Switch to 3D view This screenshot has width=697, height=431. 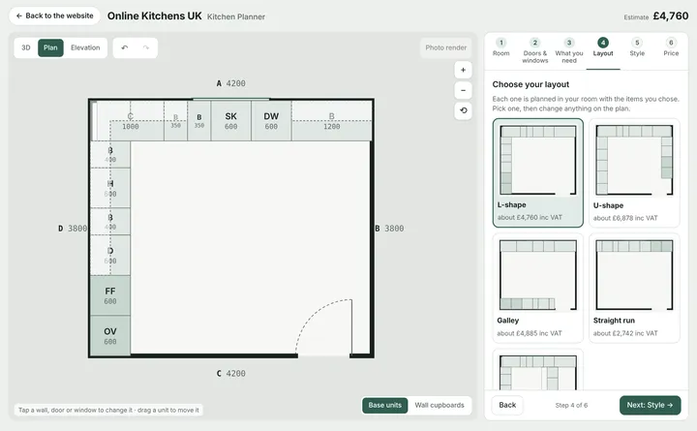(x=26, y=47)
